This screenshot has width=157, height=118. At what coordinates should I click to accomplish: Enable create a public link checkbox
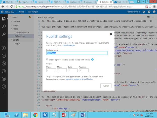pos(47,59)
